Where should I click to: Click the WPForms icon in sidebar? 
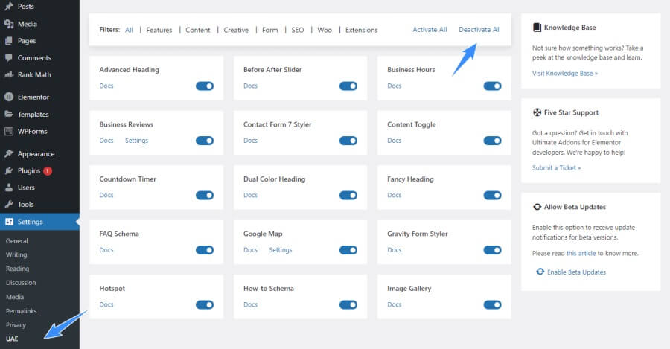point(8,131)
